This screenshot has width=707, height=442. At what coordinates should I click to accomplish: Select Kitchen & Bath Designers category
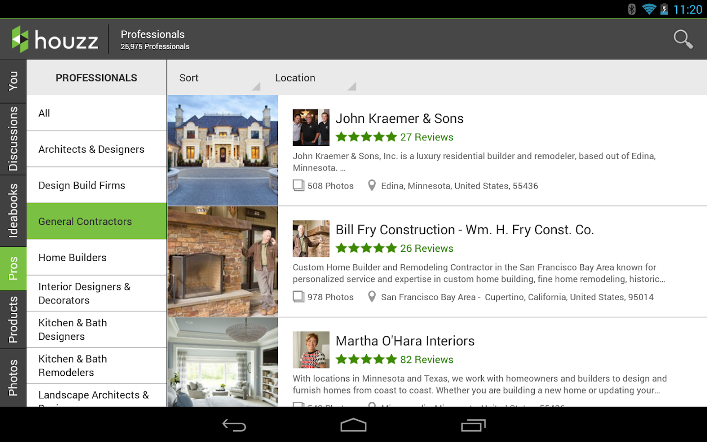(x=97, y=330)
